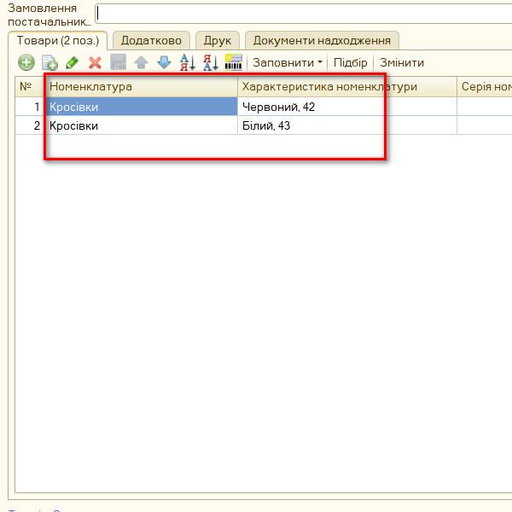Select Кросівки in row 2
The height and width of the screenshot is (512, 512).
click(x=141, y=125)
